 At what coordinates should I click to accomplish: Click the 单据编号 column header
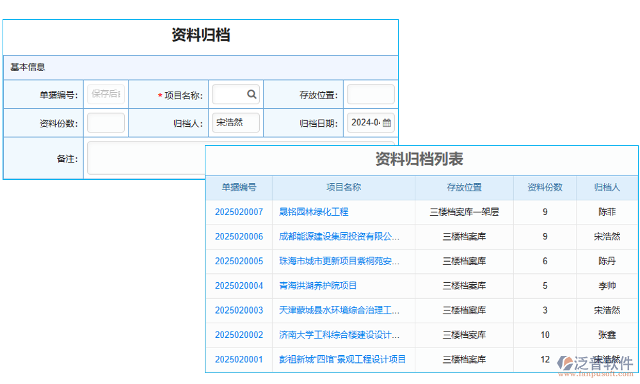point(239,187)
